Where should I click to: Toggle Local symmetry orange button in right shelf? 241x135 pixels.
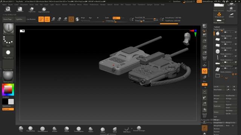tap(204, 71)
